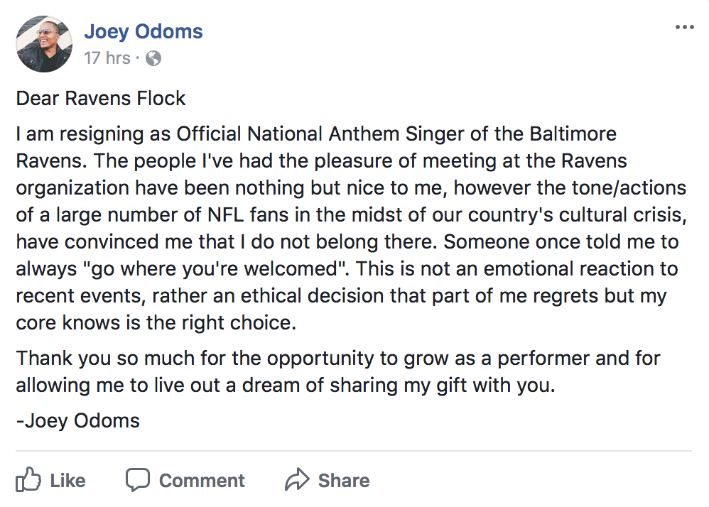Click the 'have convinced me that' line
Viewport: 709px width, 507px height.
(x=347, y=242)
